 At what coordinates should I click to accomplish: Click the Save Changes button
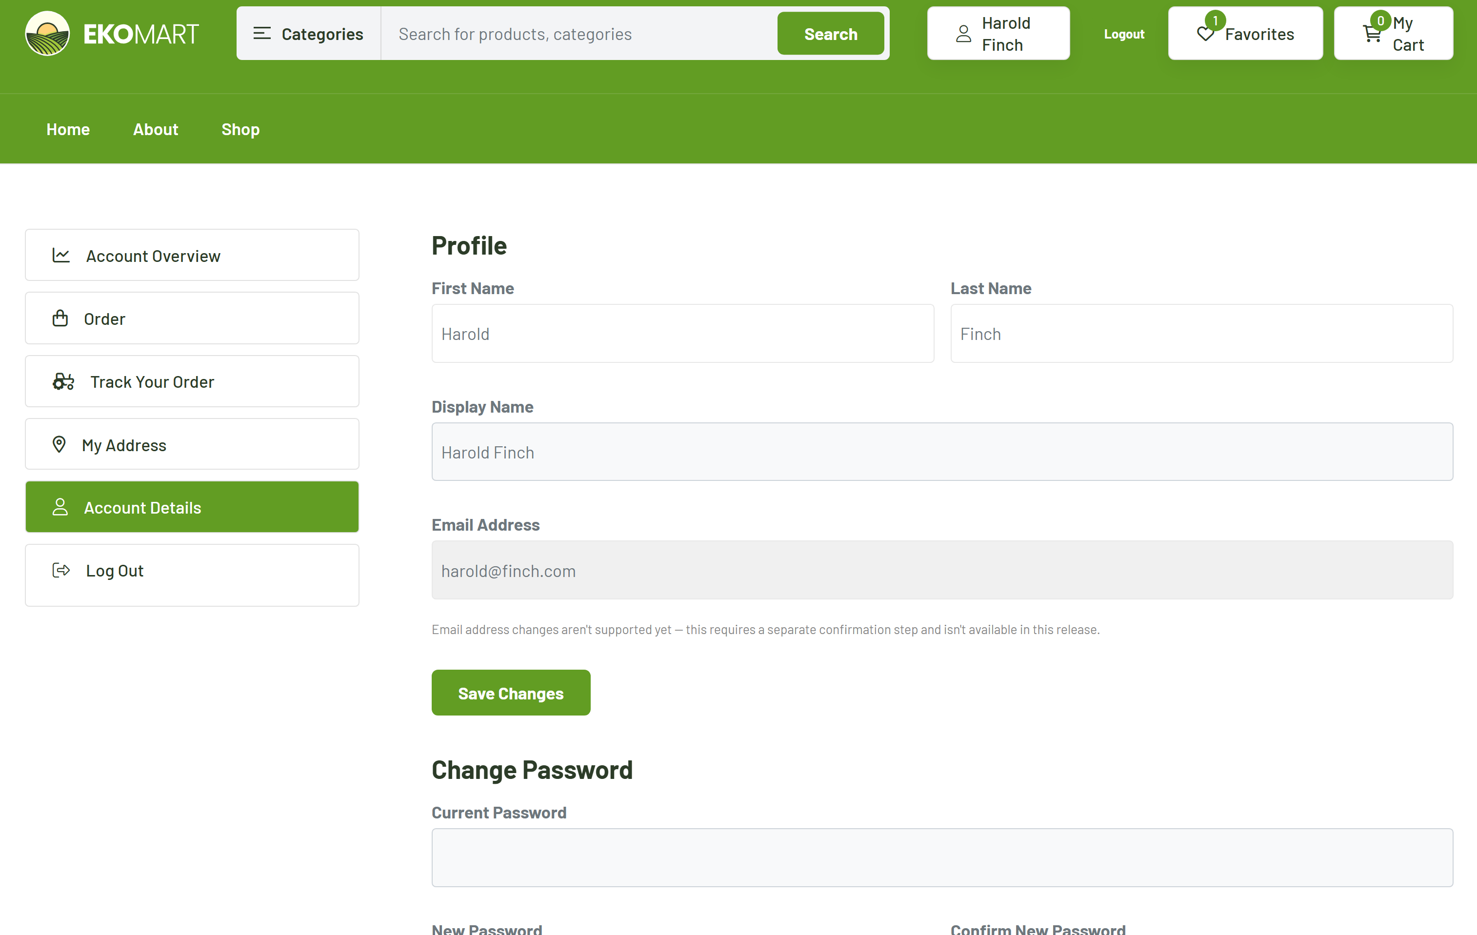(x=511, y=693)
